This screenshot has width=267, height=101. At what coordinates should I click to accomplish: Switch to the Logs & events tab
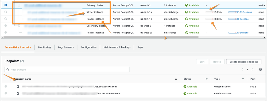point(66,47)
